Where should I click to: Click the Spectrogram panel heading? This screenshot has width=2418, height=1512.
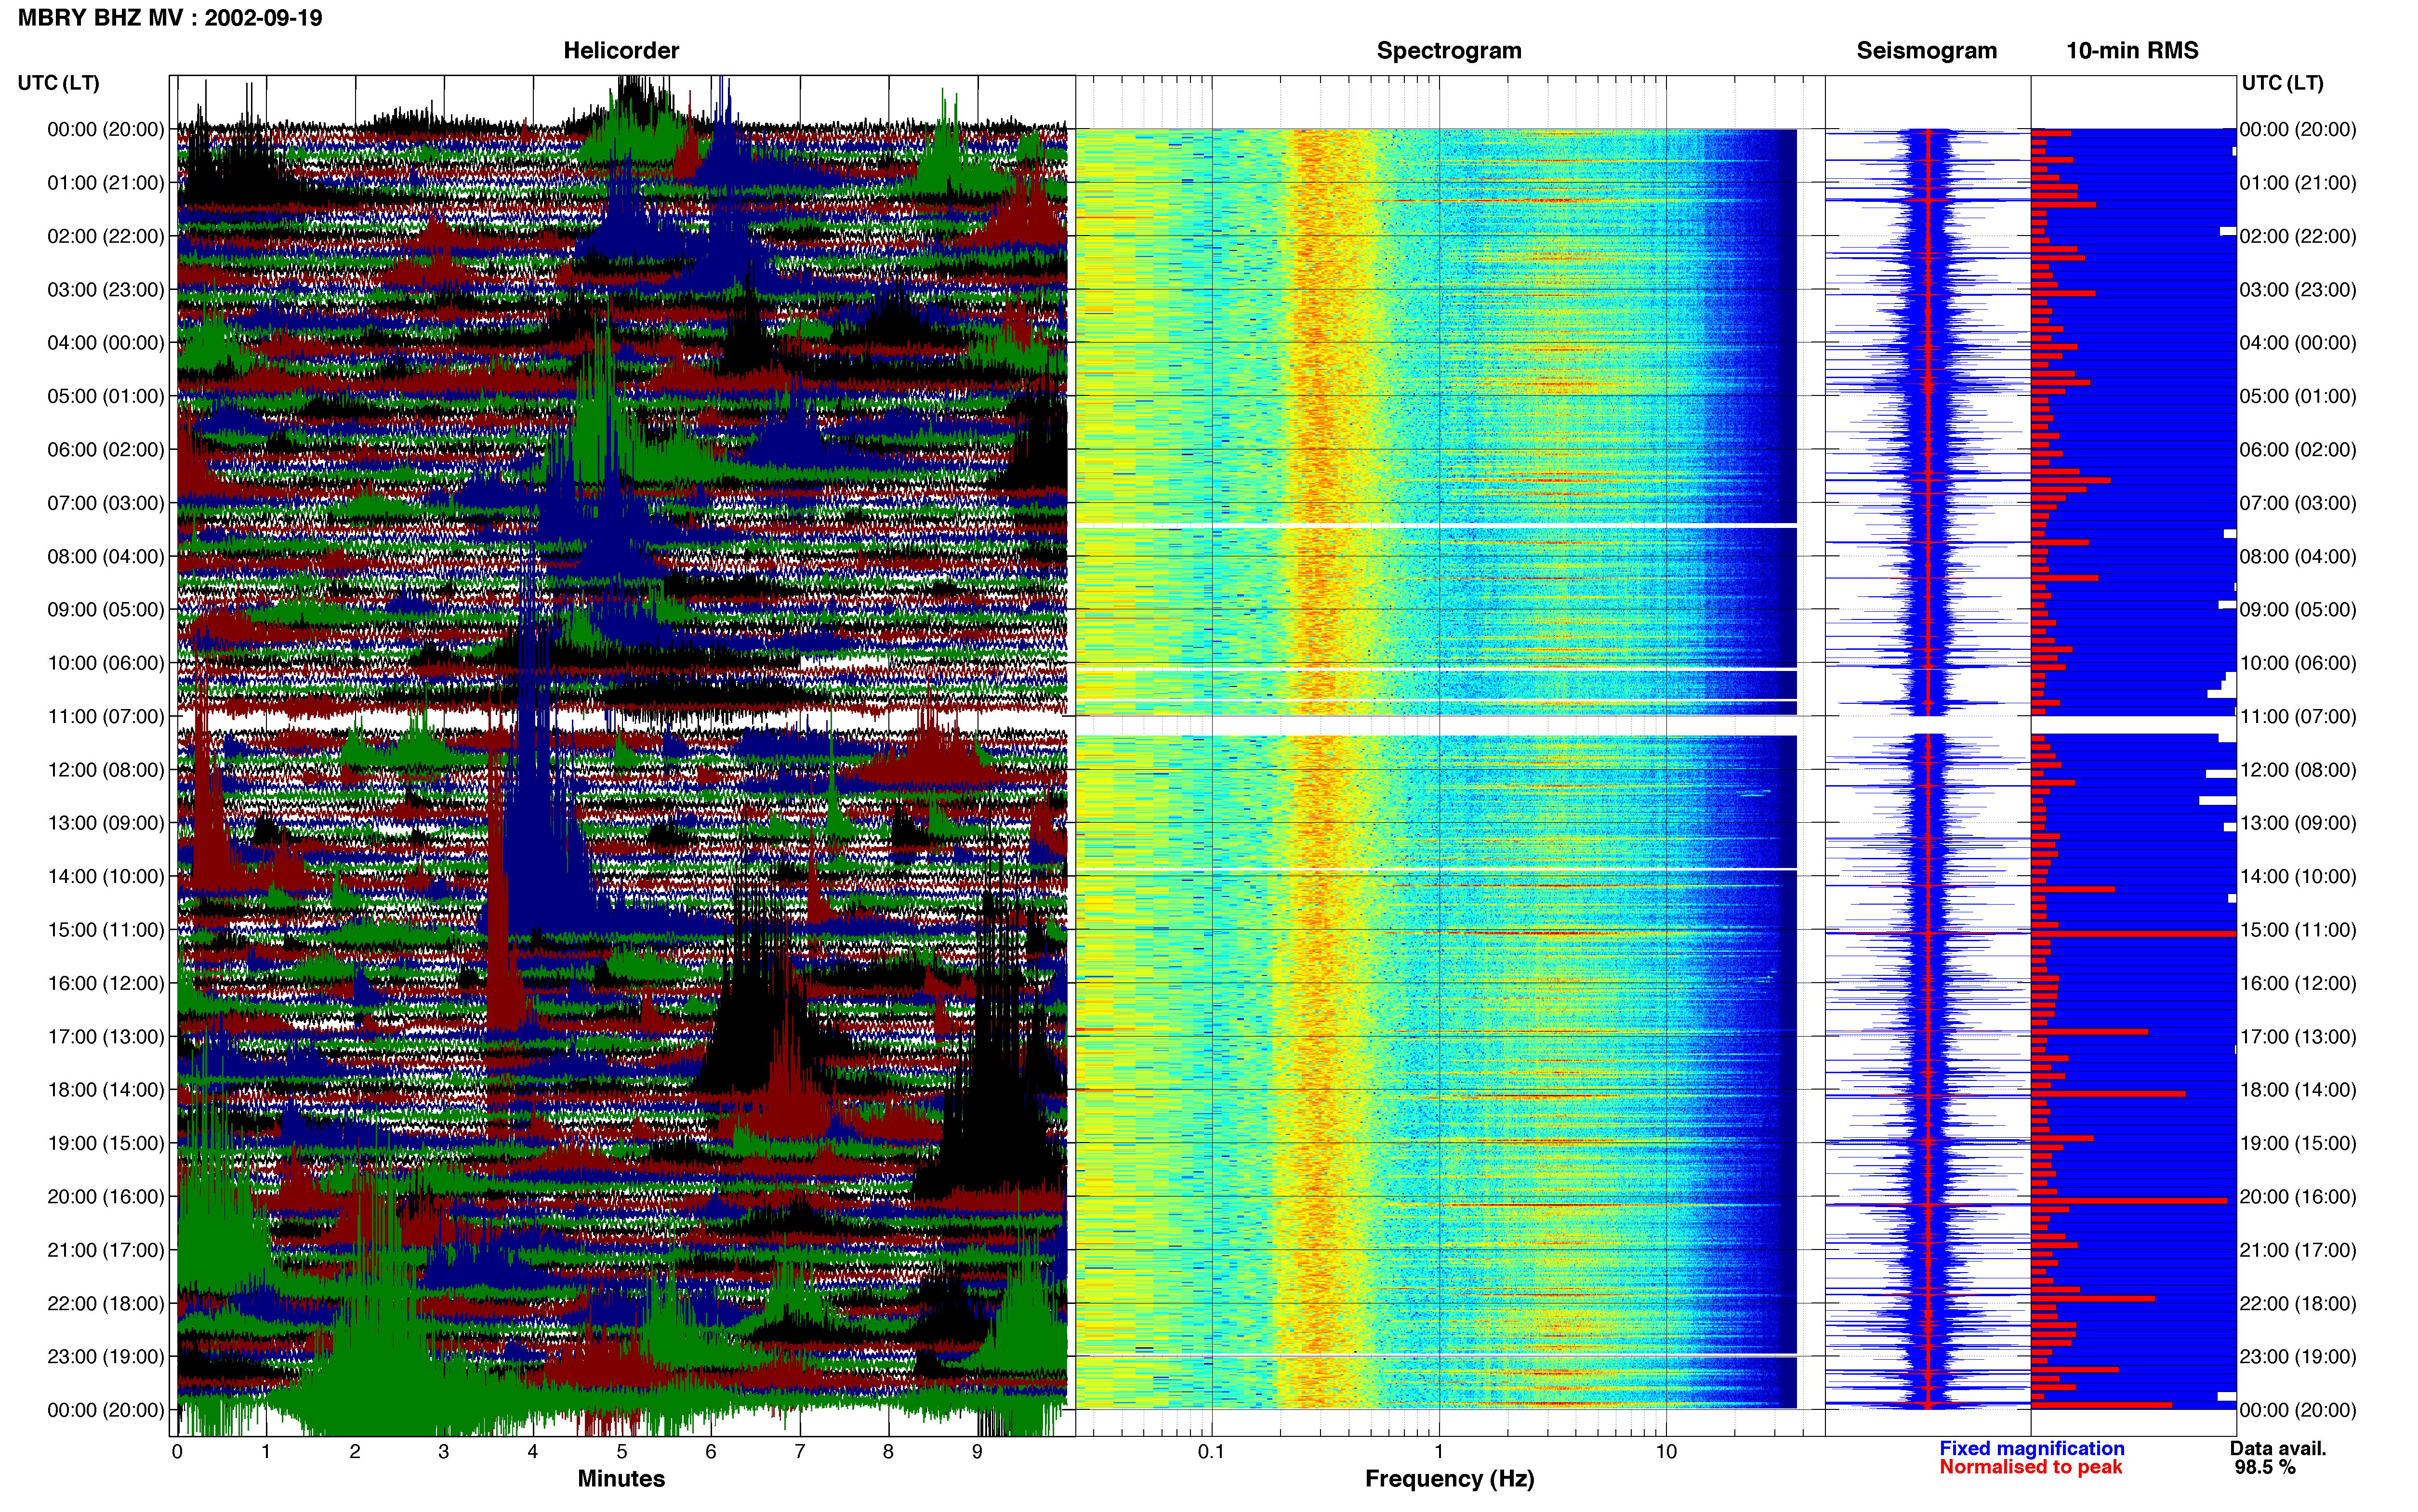click(1449, 51)
